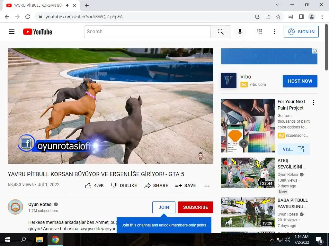Open the Windows notification center
Viewport: 329px width, 246px height.
(x=319, y=240)
